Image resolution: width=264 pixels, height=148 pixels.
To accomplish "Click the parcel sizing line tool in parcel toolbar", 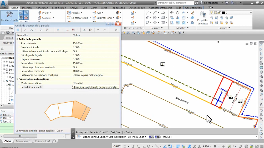I will coord(26,30).
